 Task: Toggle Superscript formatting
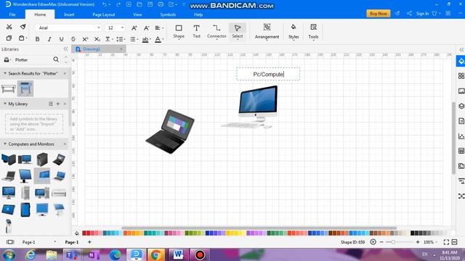[x=85, y=39]
